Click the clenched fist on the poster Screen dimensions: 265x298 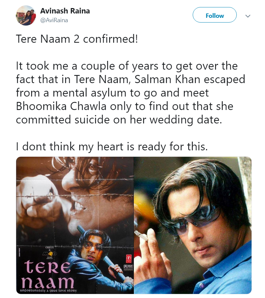pos(37,198)
